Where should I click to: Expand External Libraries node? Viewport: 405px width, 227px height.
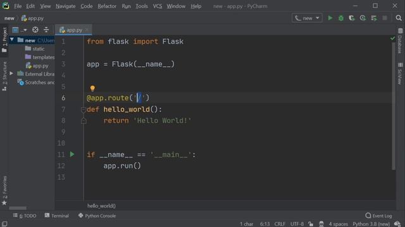11,74
